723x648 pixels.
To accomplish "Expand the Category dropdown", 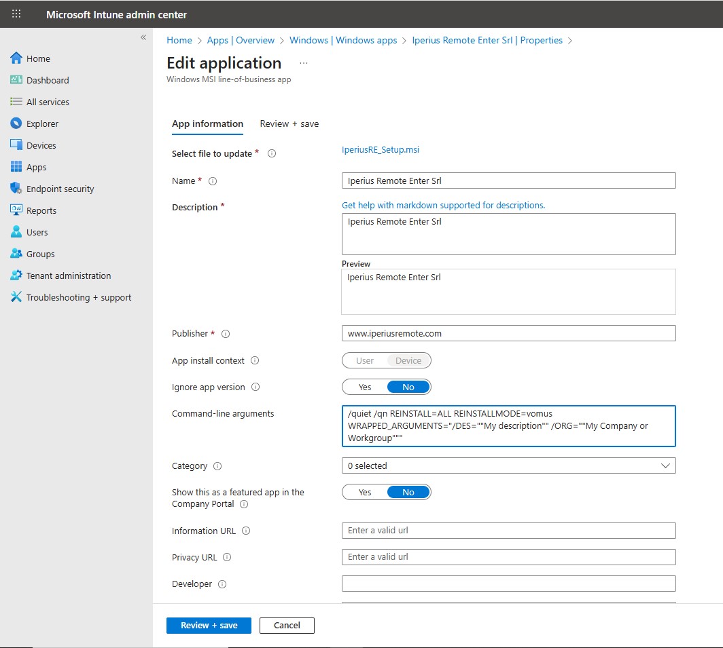I will 508,466.
